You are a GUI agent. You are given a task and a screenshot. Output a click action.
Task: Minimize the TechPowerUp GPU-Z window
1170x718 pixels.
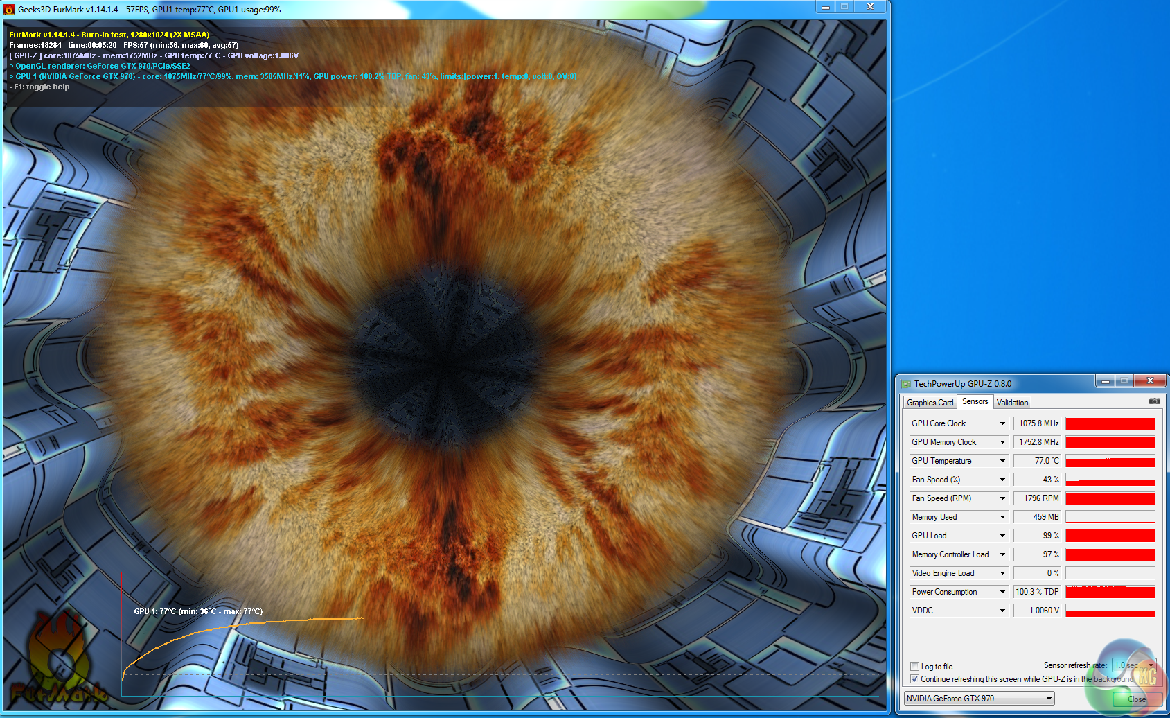(1105, 381)
